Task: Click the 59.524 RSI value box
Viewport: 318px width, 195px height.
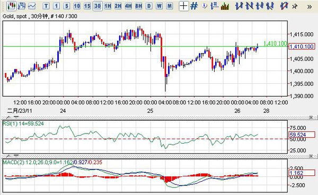Action: [302, 135]
